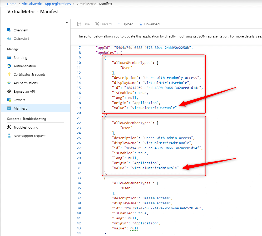The height and width of the screenshot is (236, 262).
Task: Click value "VirtualMetricUserRole" on line 19
Action: tap(154, 108)
